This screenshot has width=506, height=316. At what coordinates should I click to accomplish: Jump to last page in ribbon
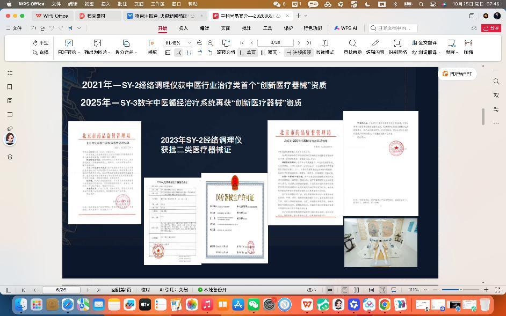click(x=309, y=42)
